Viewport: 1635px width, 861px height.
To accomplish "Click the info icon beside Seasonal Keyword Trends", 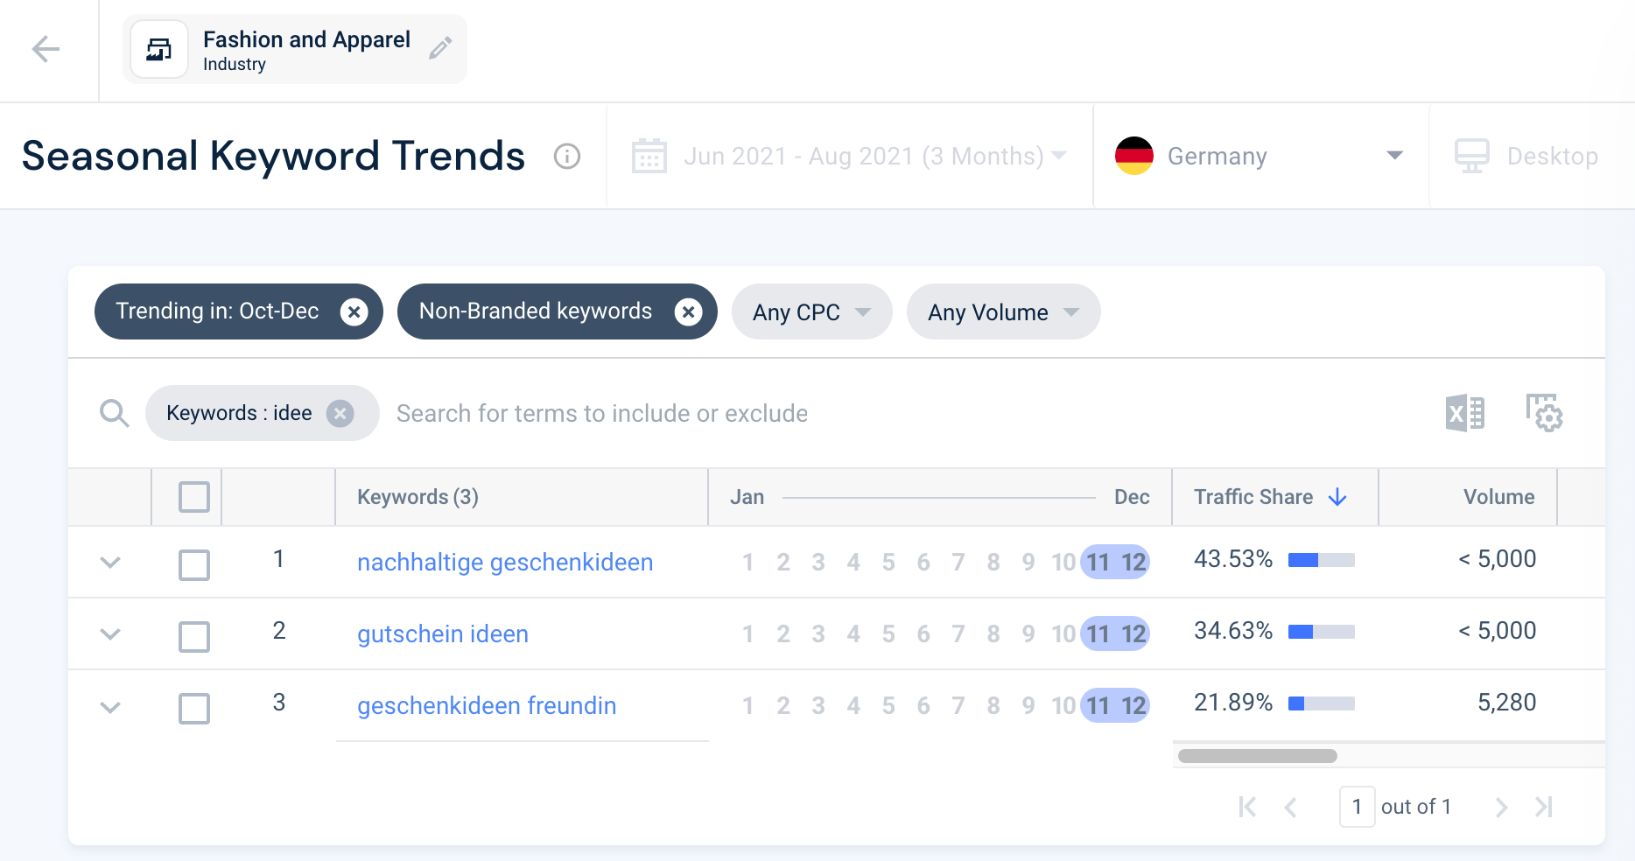I will tap(567, 157).
